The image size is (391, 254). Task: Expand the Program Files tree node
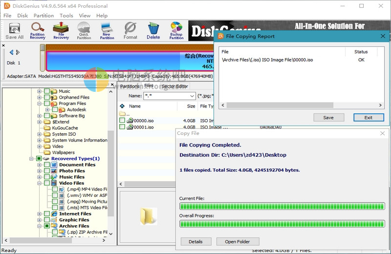click(39, 104)
